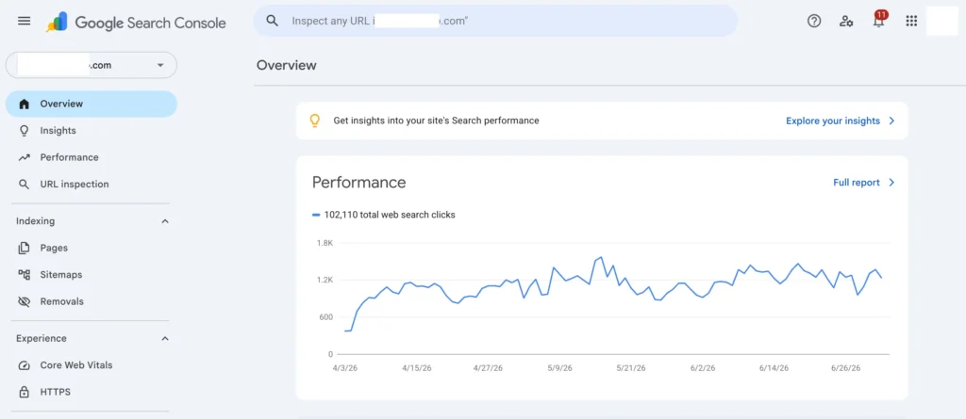This screenshot has height=419, width=966.
Task: Click the 1.8K y-axis label
Action: tap(325, 243)
